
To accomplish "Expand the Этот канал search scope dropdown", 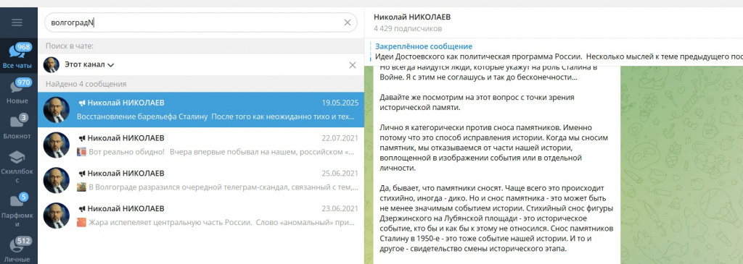I will [x=89, y=64].
